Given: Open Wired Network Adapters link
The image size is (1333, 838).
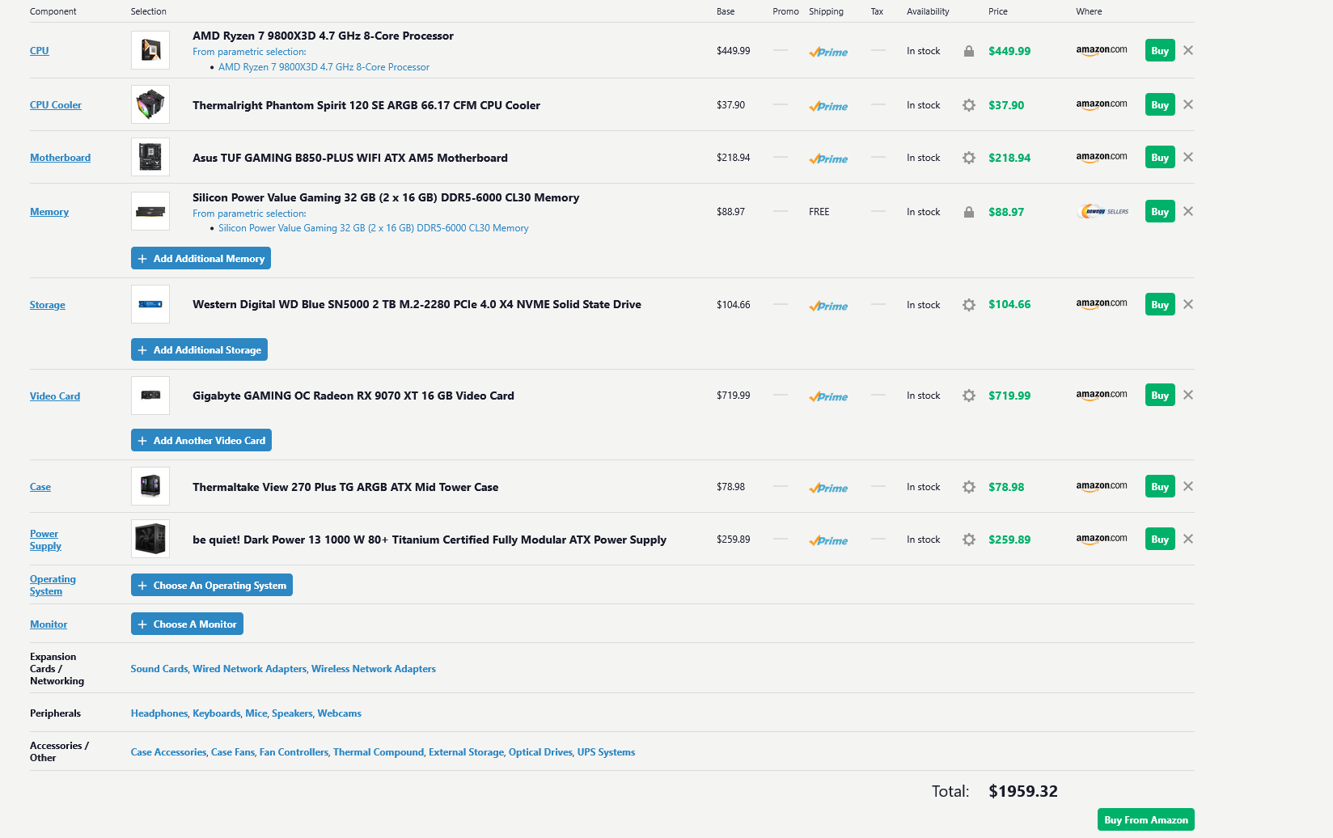Looking at the screenshot, I should tap(250, 669).
